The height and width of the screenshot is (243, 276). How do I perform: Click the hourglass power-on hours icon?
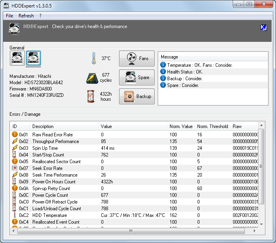[x=91, y=96]
